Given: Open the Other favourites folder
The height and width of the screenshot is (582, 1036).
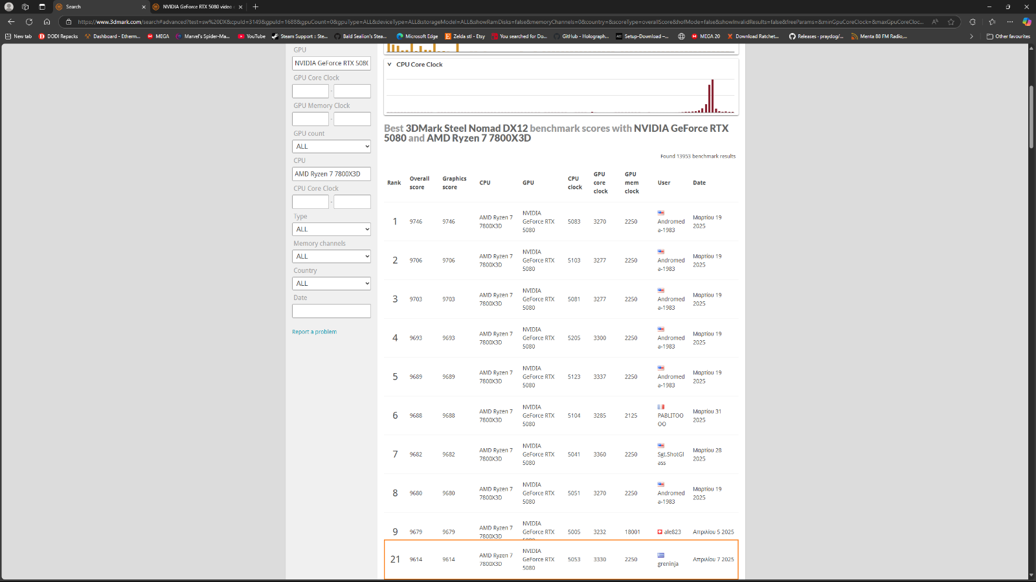Looking at the screenshot, I should point(1008,36).
